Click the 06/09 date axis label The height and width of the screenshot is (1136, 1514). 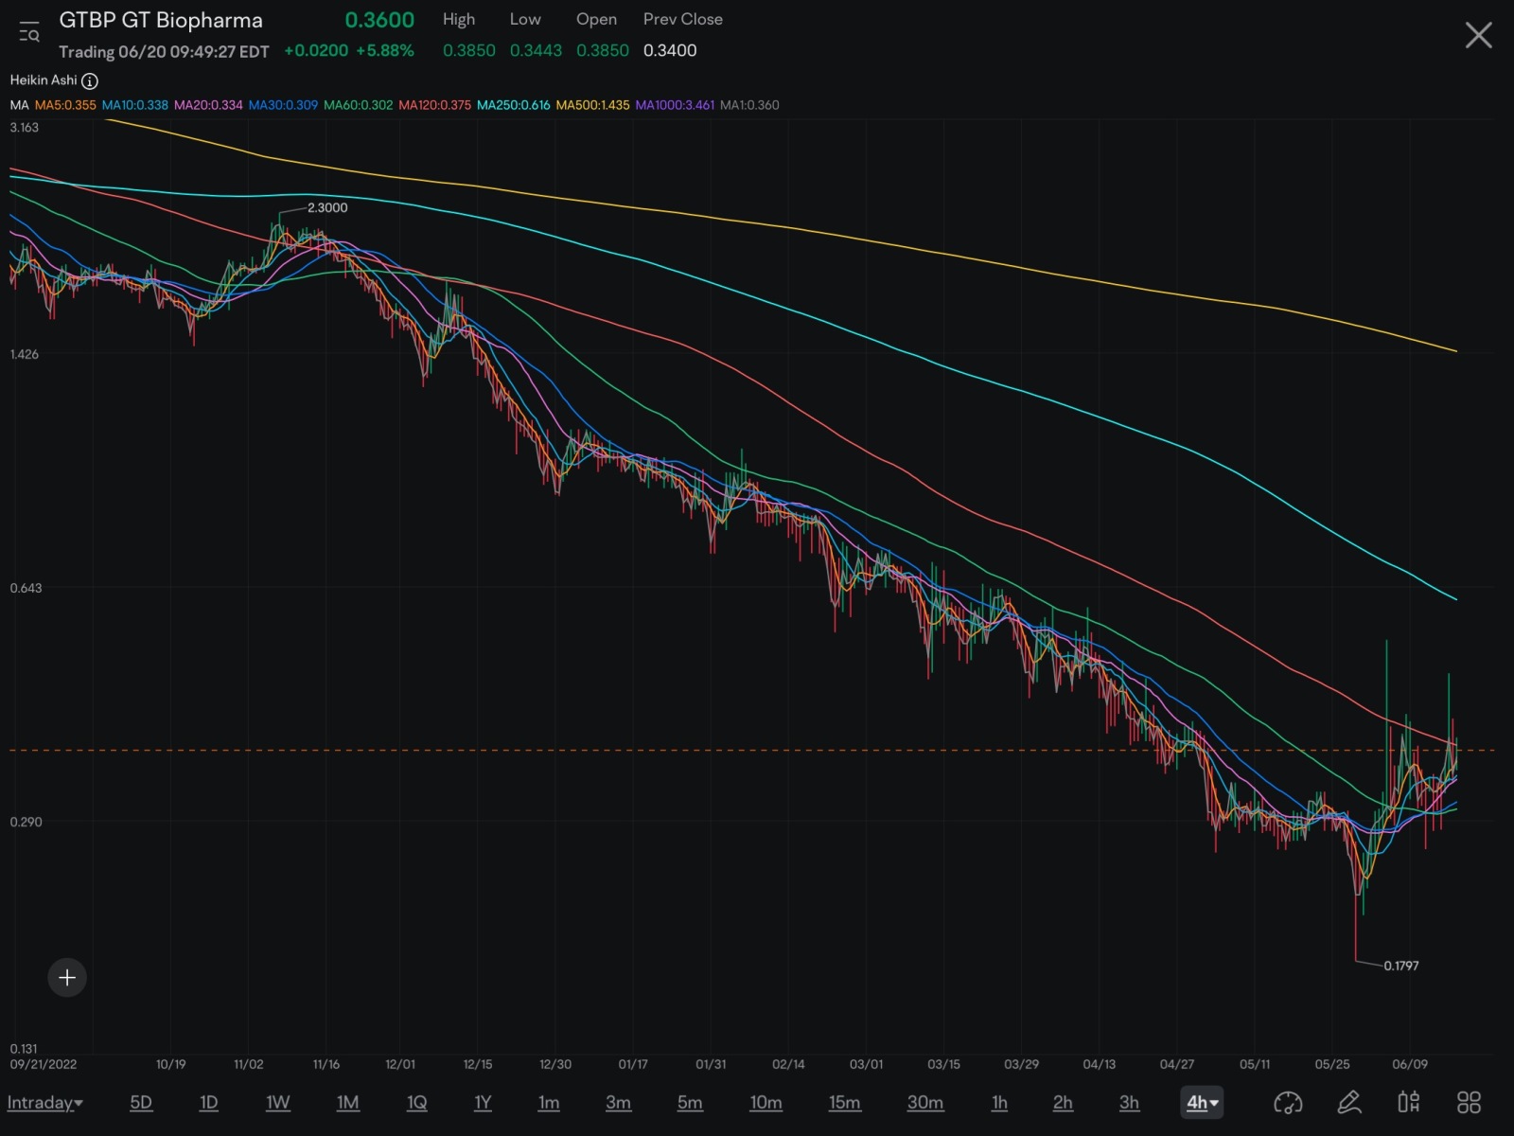[1410, 1064]
